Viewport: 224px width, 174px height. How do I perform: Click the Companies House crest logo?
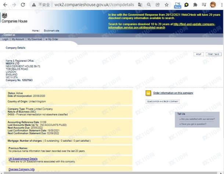4,15
